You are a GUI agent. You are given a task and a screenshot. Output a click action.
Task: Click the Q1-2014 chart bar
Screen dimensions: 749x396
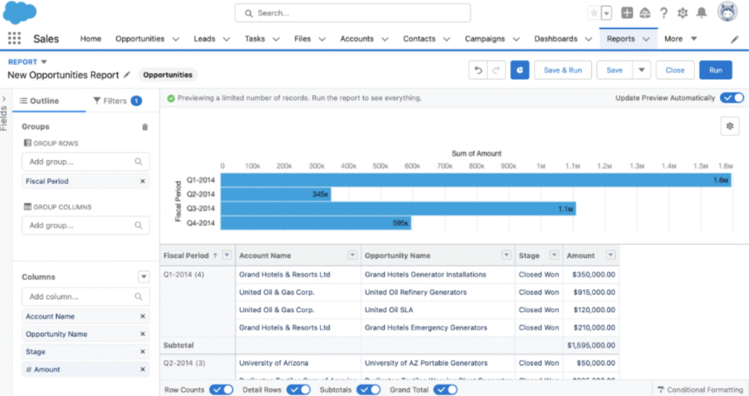coord(475,180)
